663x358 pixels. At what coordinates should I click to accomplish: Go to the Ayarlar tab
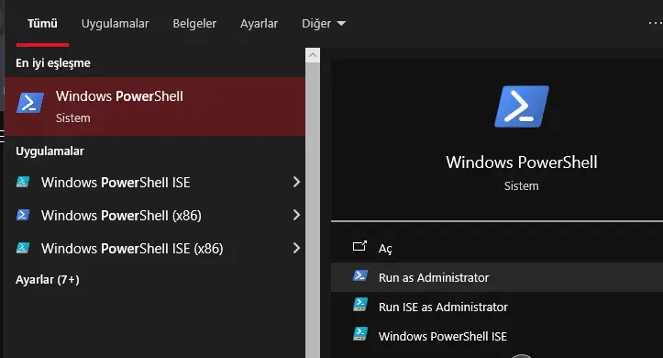(x=259, y=24)
